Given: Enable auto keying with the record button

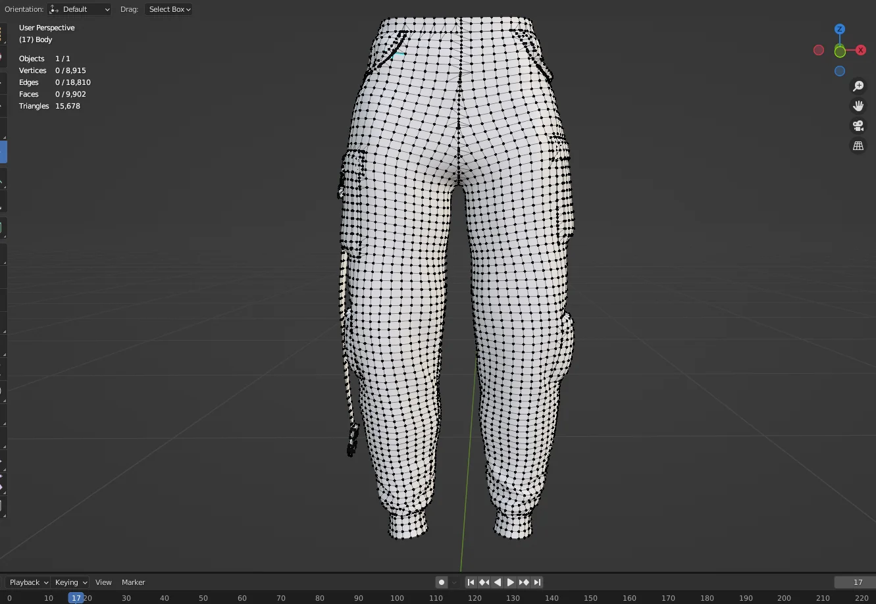Looking at the screenshot, I should [441, 582].
